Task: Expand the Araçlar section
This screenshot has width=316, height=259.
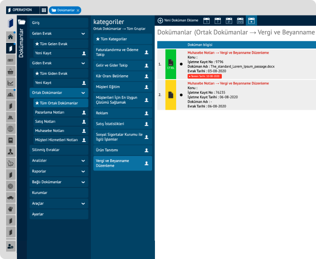Action: pos(83,203)
